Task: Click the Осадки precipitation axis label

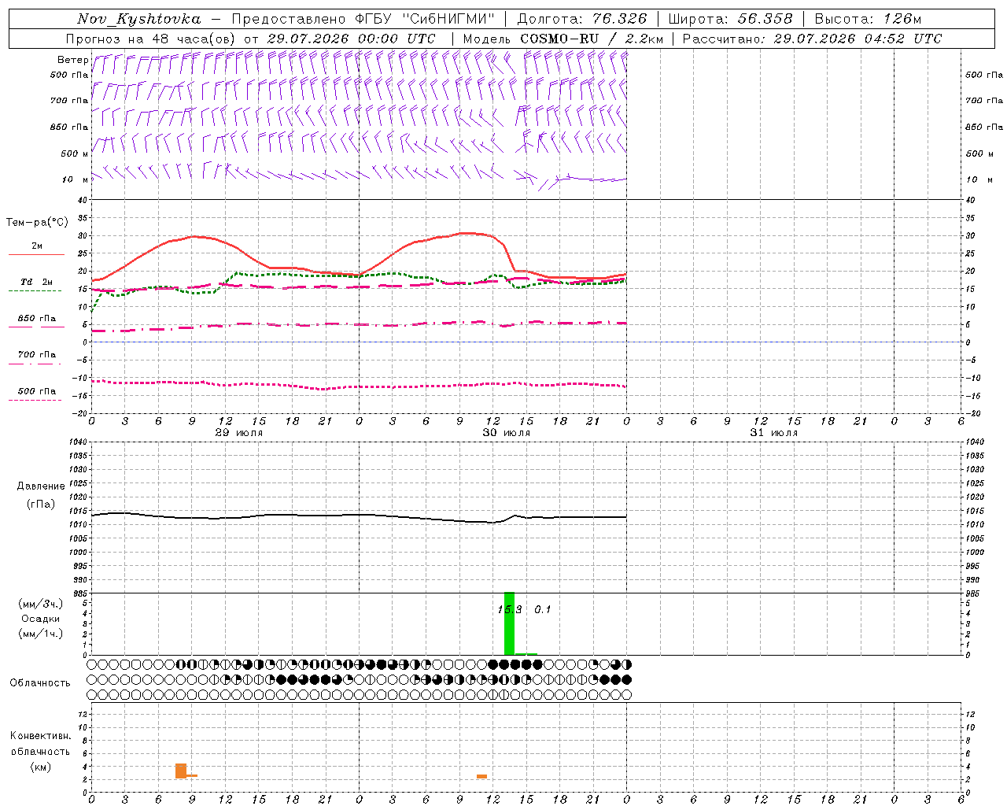Action: (41, 619)
